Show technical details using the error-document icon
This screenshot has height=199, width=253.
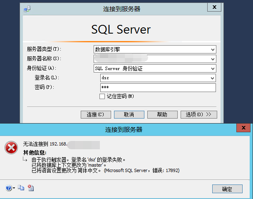coord(31,187)
